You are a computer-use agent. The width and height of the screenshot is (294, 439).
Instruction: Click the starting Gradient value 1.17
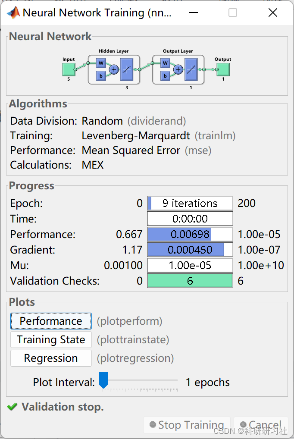click(132, 250)
